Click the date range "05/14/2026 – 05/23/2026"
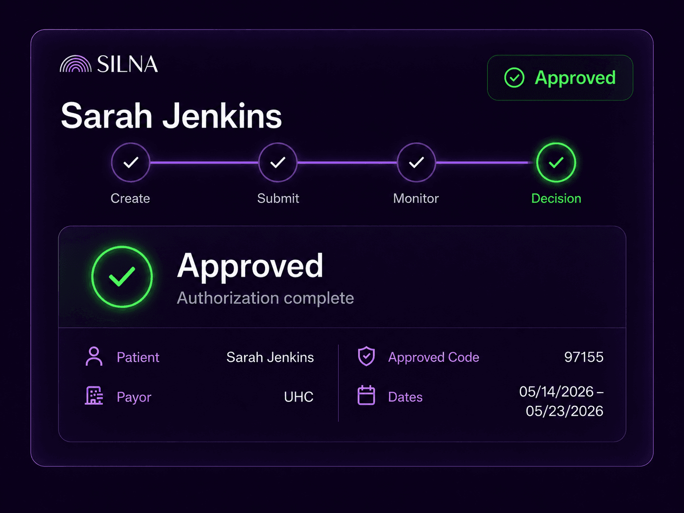Image resolution: width=684 pixels, height=513 pixels. tap(561, 401)
